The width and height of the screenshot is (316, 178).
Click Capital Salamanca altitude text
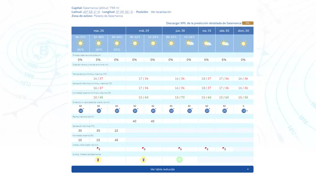[x=95, y=8]
